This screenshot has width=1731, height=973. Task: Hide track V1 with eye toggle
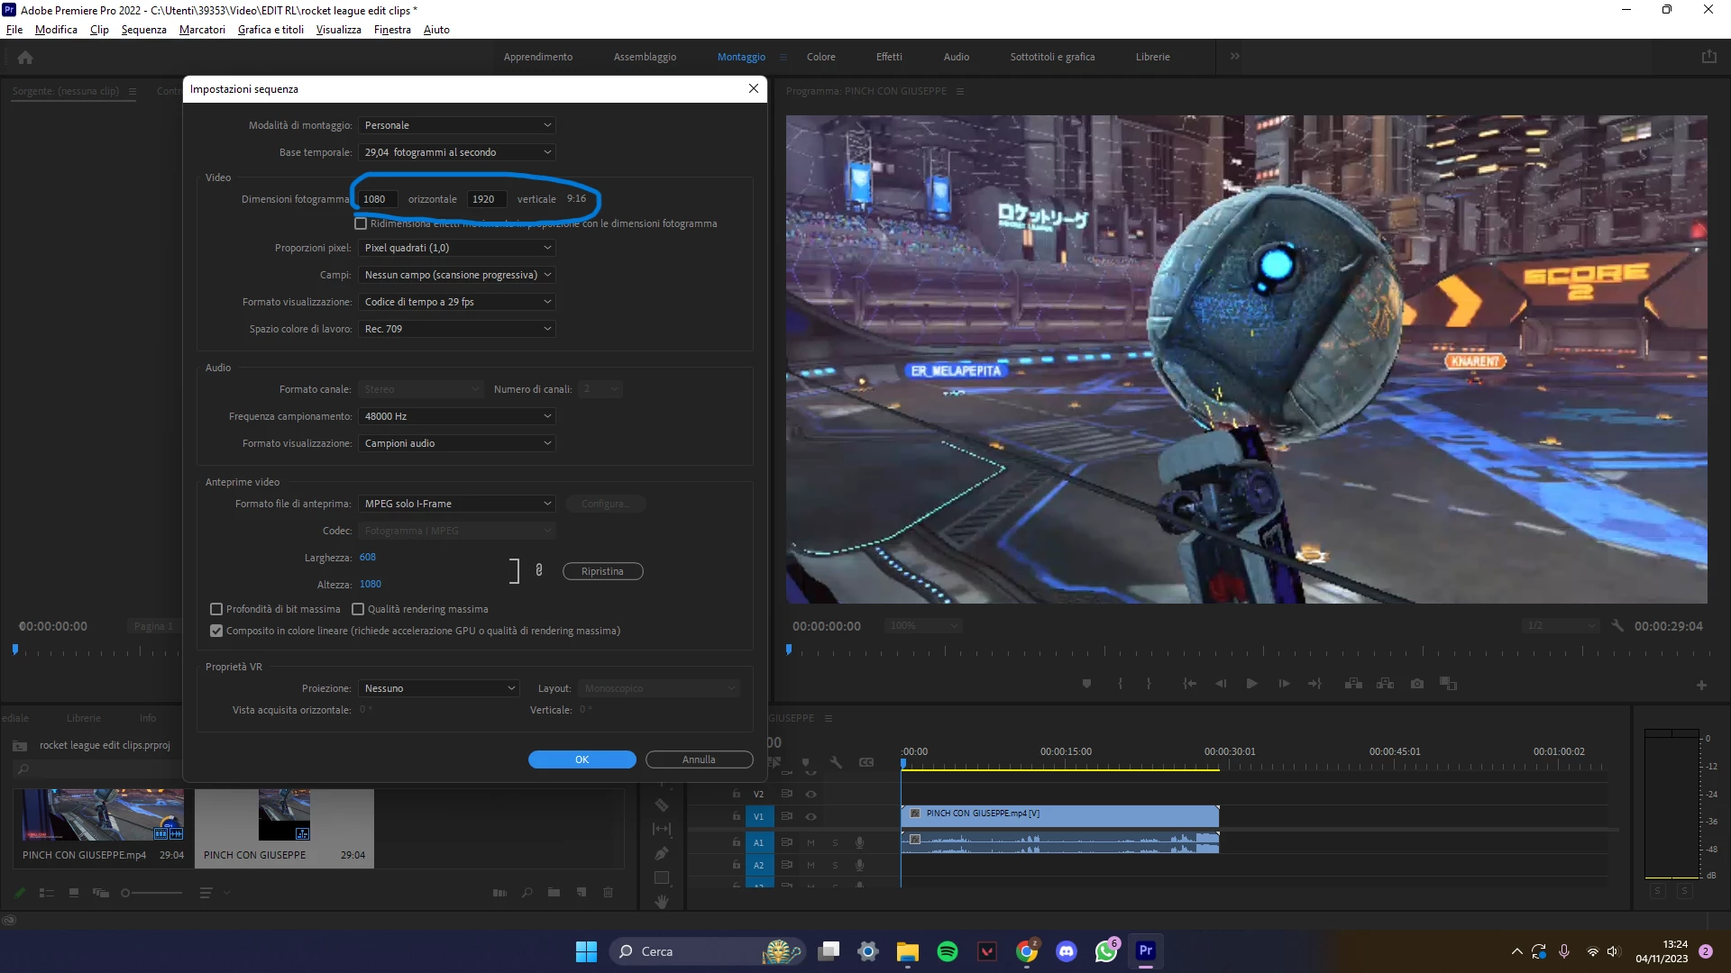click(x=811, y=816)
